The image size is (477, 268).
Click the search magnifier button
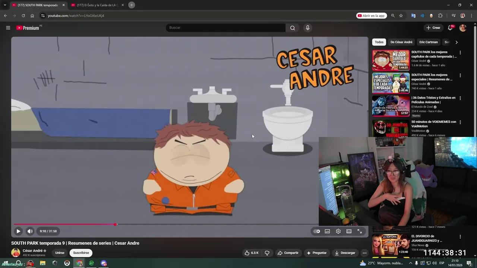(x=293, y=28)
